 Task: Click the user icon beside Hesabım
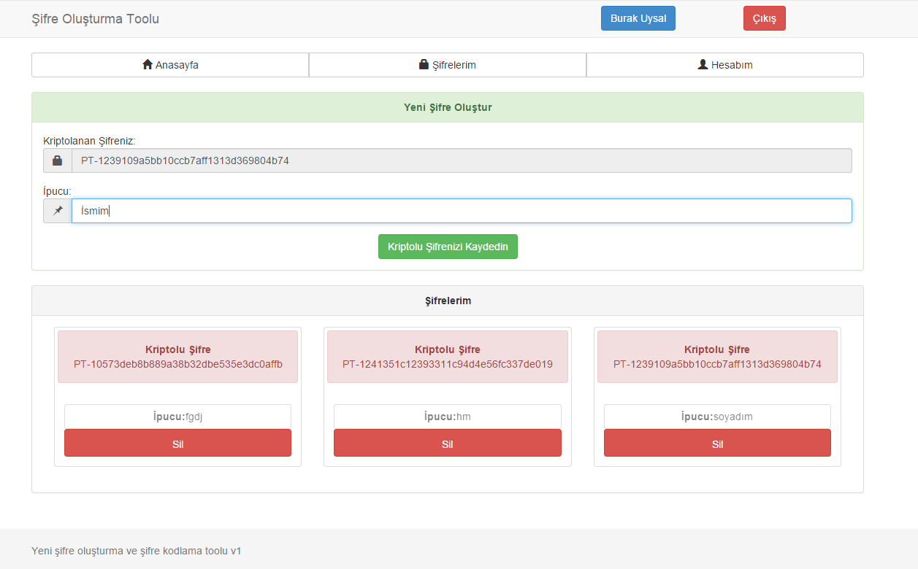[703, 65]
